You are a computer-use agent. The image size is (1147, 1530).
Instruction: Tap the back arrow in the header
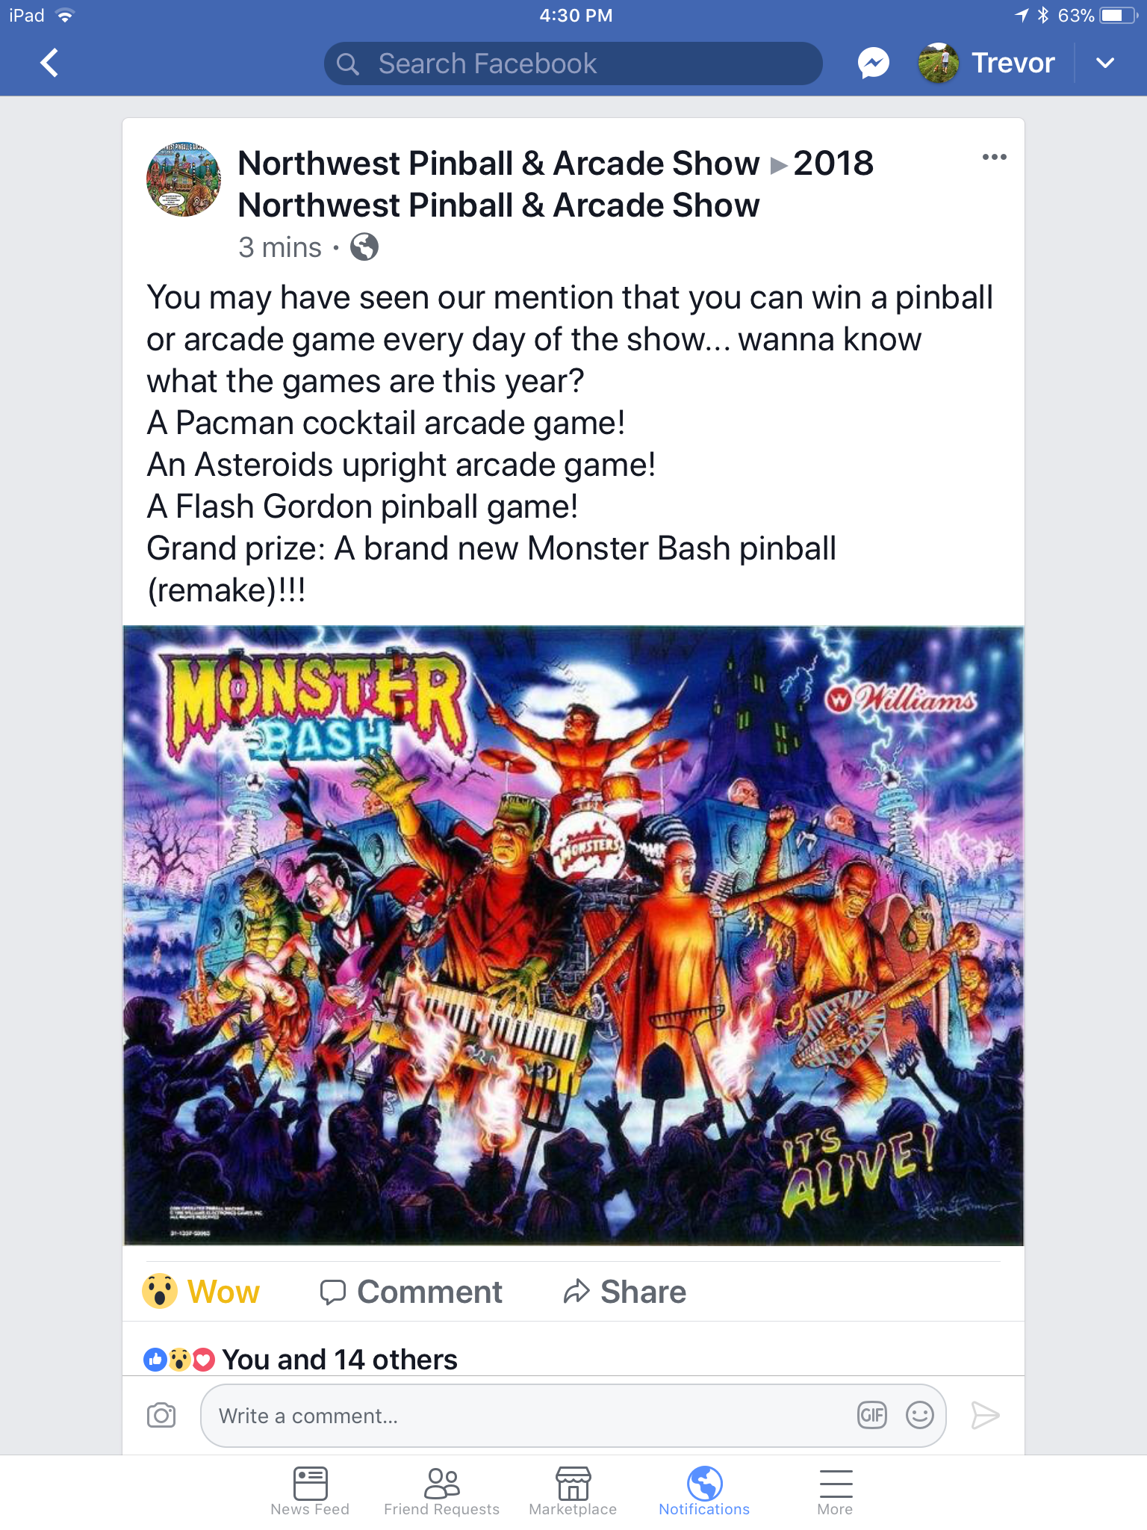coord(49,63)
